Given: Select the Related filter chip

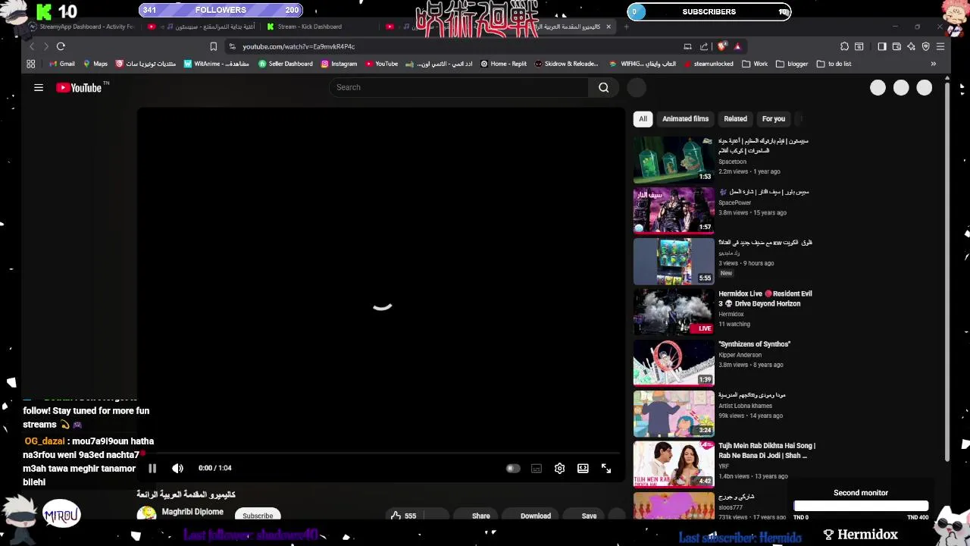Looking at the screenshot, I should pos(735,119).
